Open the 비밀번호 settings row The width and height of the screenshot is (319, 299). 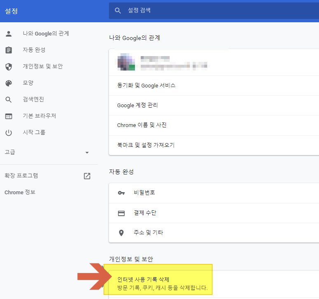click(x=214, y=193)
